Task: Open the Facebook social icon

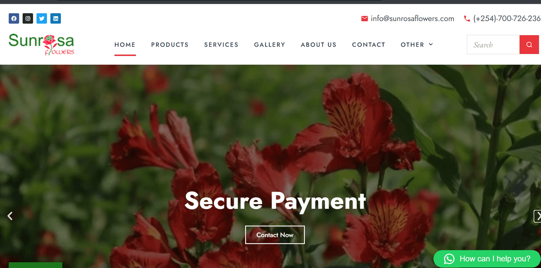Action: (x=14, y=19)
